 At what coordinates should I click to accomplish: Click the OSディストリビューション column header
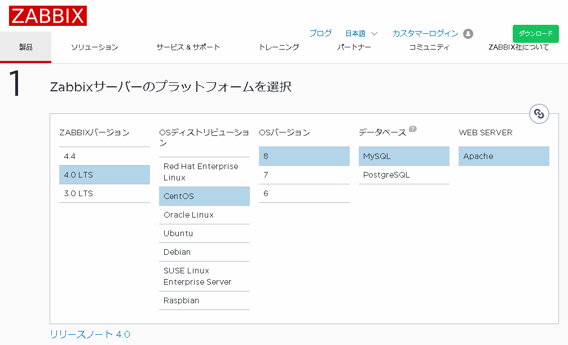point(204,138)
